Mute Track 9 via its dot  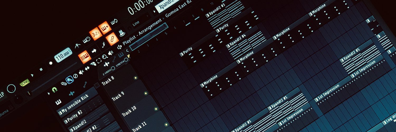click(x=146, y=93)
